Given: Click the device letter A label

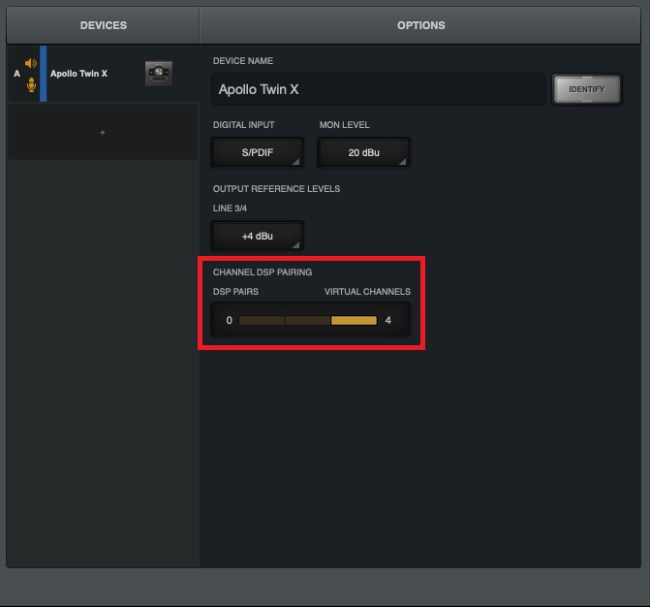Looking at the screenshot, I should point(17,74).
